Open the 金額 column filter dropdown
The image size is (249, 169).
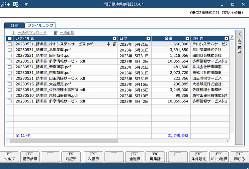(187, 38)
